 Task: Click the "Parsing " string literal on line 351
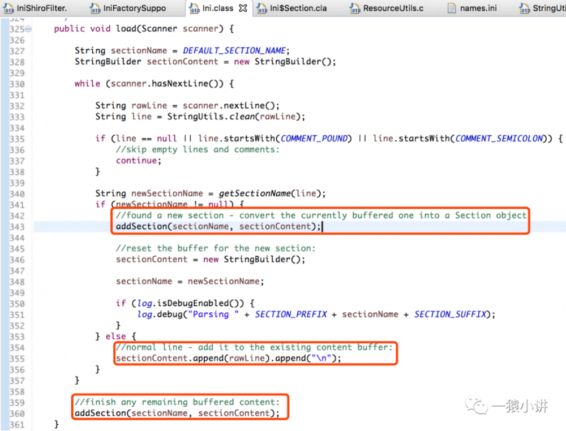pos(214,314)
